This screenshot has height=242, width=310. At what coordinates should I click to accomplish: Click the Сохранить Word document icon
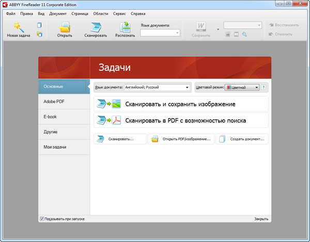[x=201, y=27]
